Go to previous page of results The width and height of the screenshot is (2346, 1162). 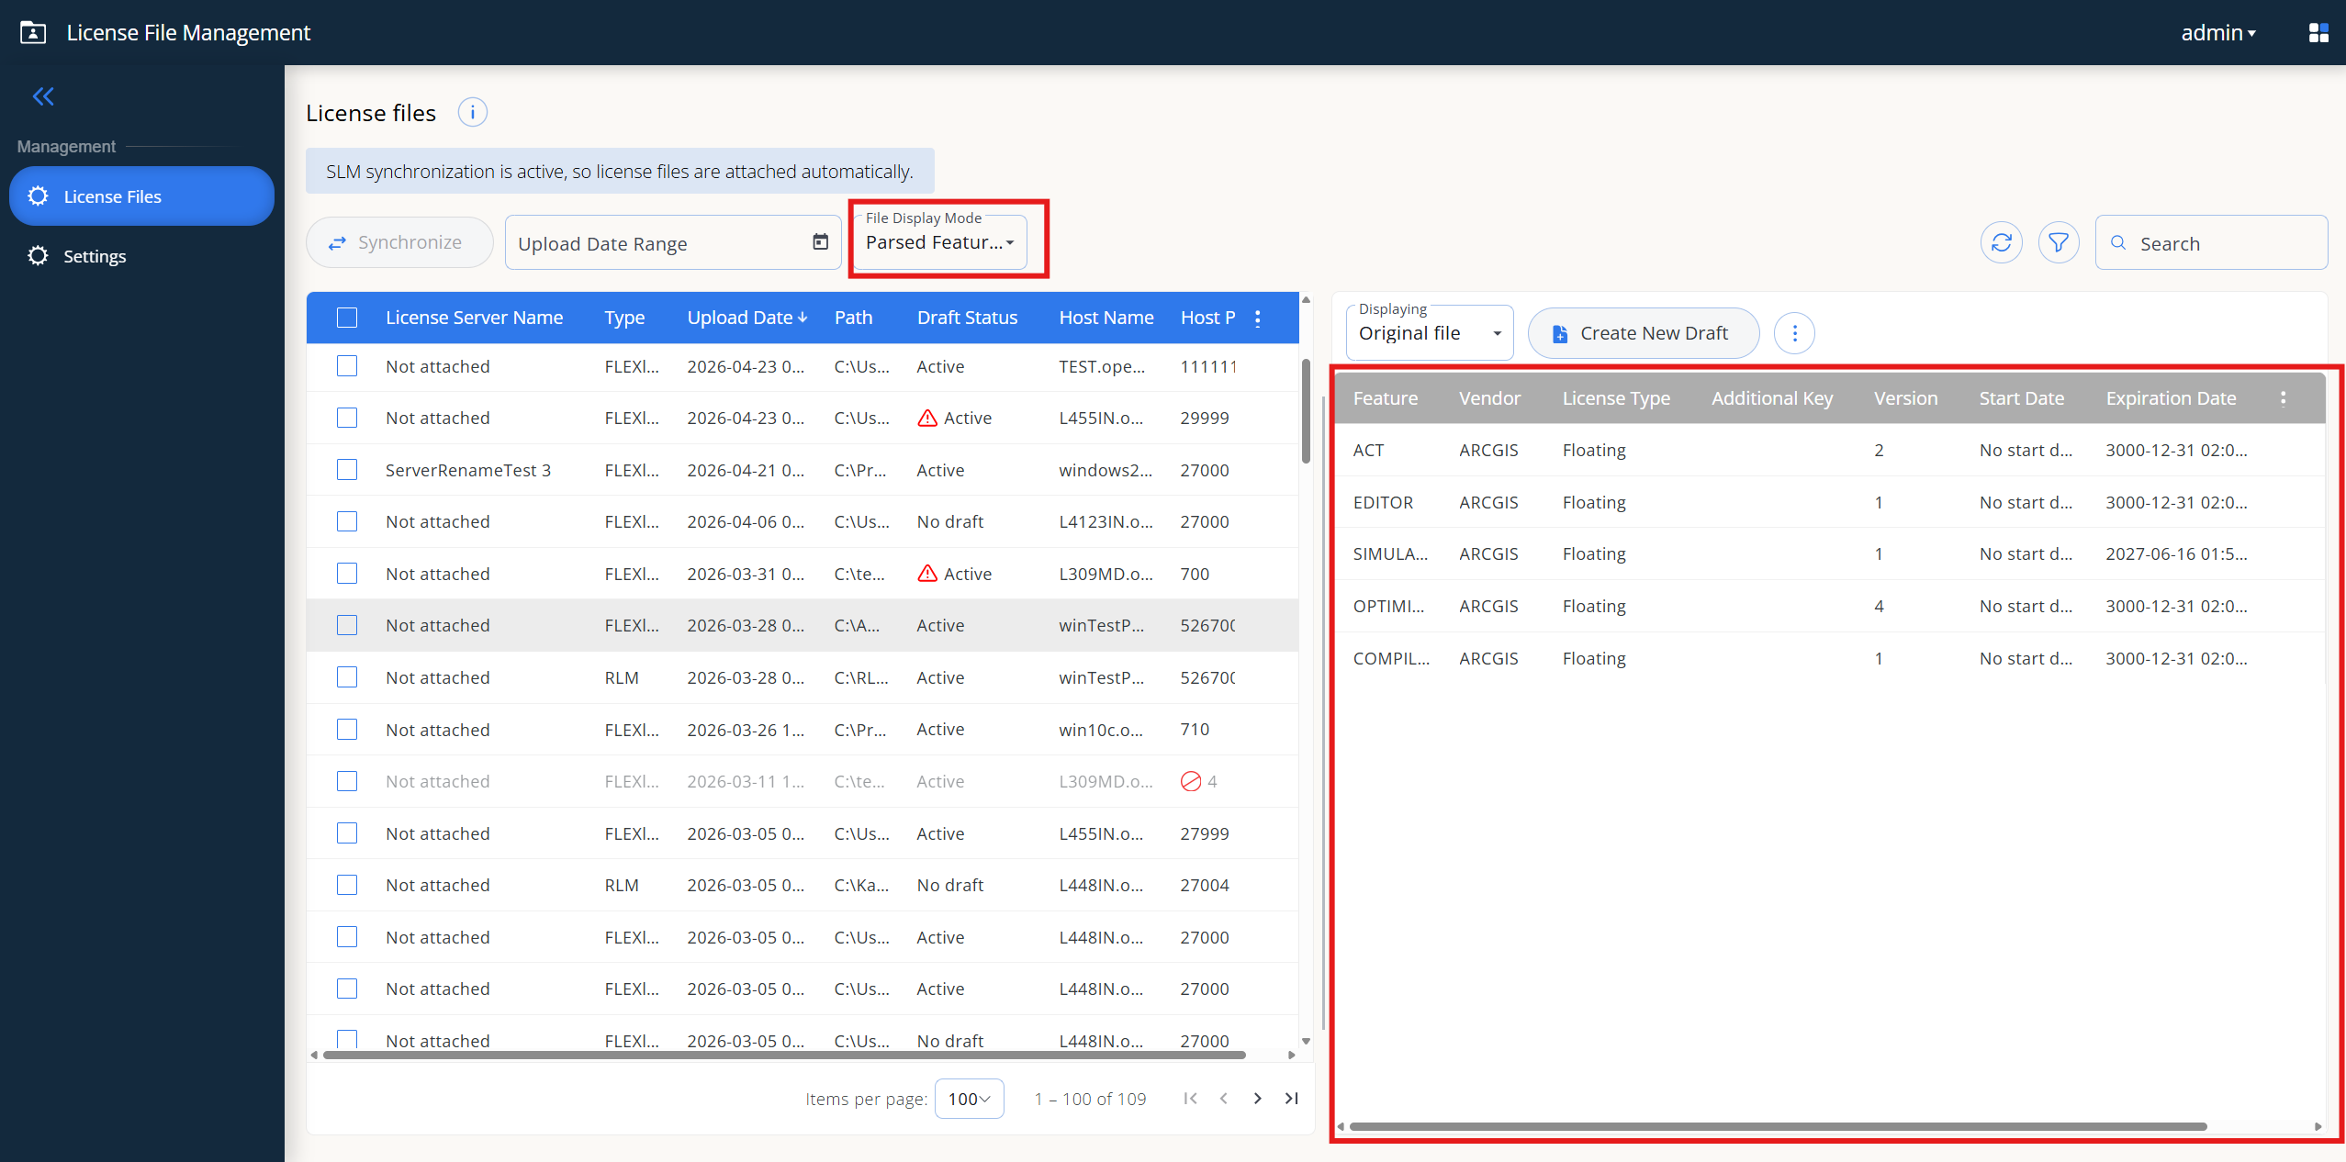(x=1223, y=1099)
